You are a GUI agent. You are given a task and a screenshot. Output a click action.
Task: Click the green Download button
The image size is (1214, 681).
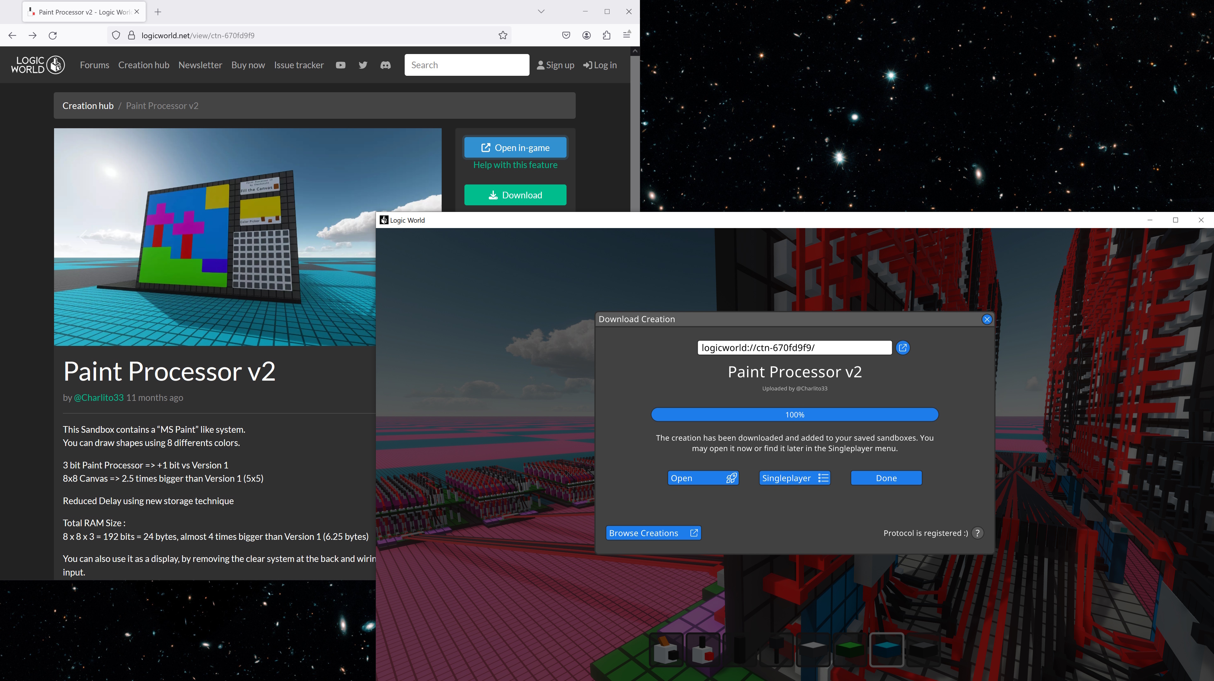[x=515, y=195]
